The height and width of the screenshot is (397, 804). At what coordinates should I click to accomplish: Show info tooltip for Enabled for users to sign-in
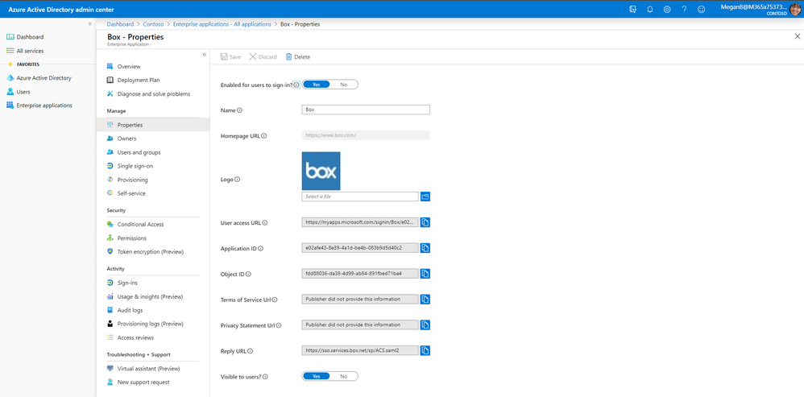[296, 85]
